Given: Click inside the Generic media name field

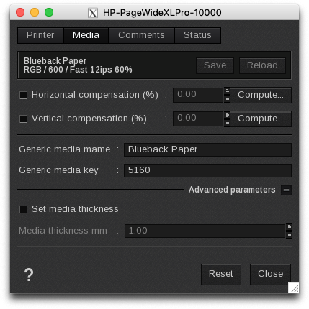Looking at the screenshot, I should (207, 149).
